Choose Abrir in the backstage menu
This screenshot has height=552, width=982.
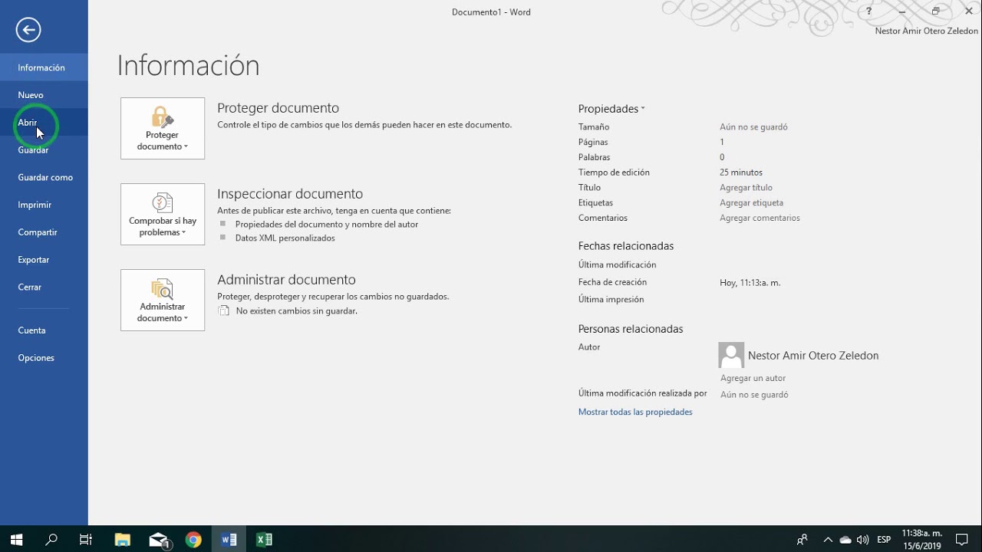[44, 123]
